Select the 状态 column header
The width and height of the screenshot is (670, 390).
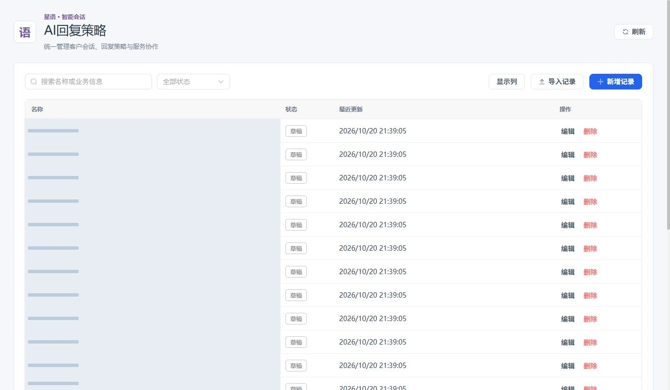(x=291, y=109)
